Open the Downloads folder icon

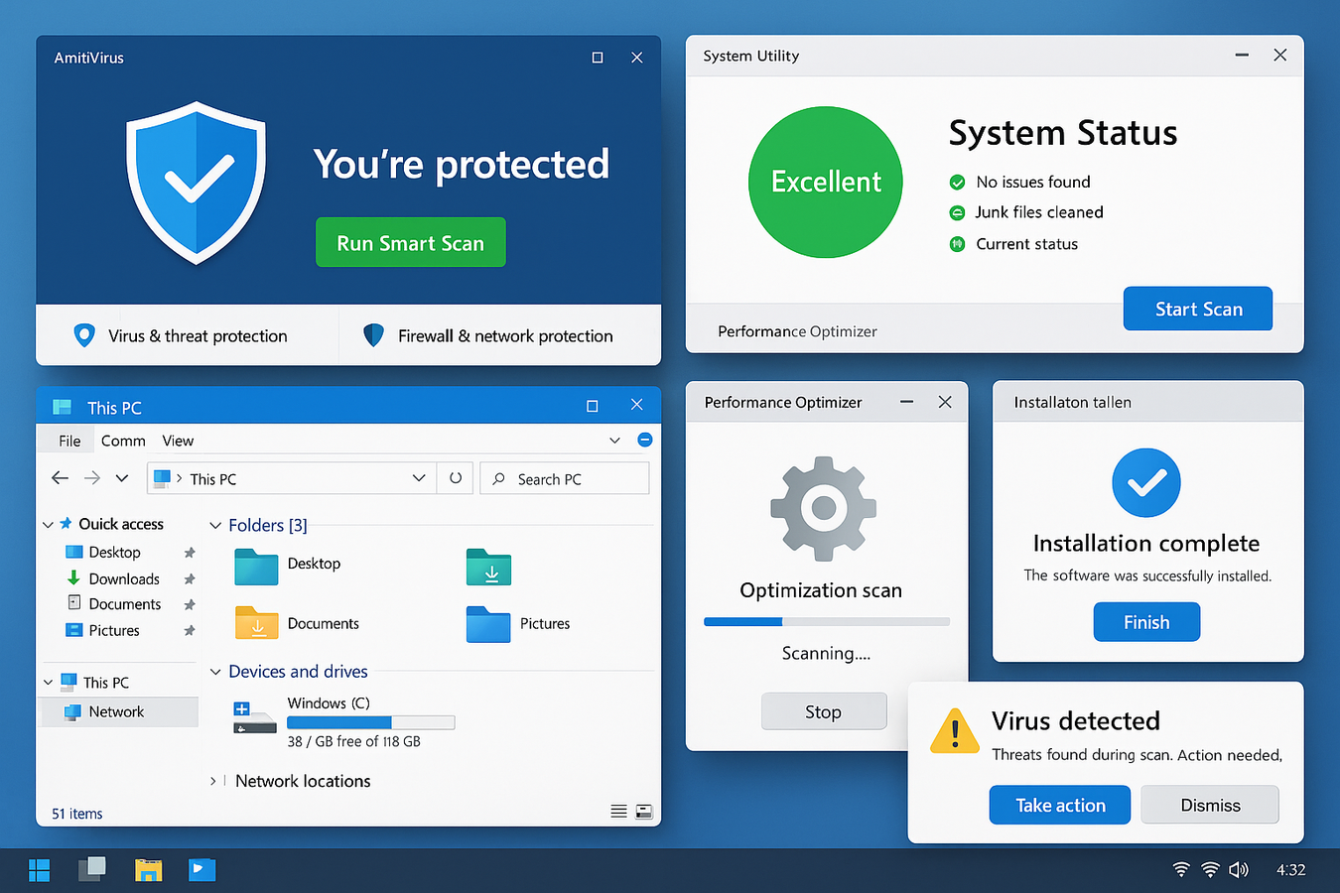[x=488, y=568]
